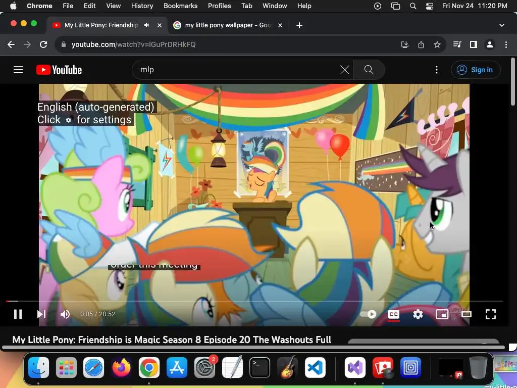Open Finder from the Dock

(x=38, y=367)
